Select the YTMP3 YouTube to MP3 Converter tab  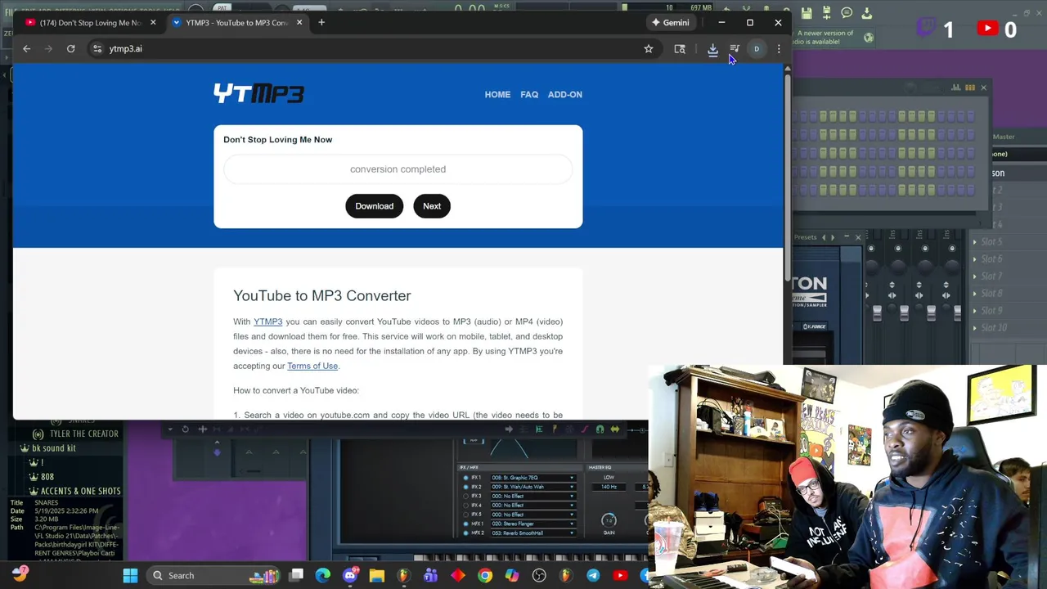tap(237, 22)
